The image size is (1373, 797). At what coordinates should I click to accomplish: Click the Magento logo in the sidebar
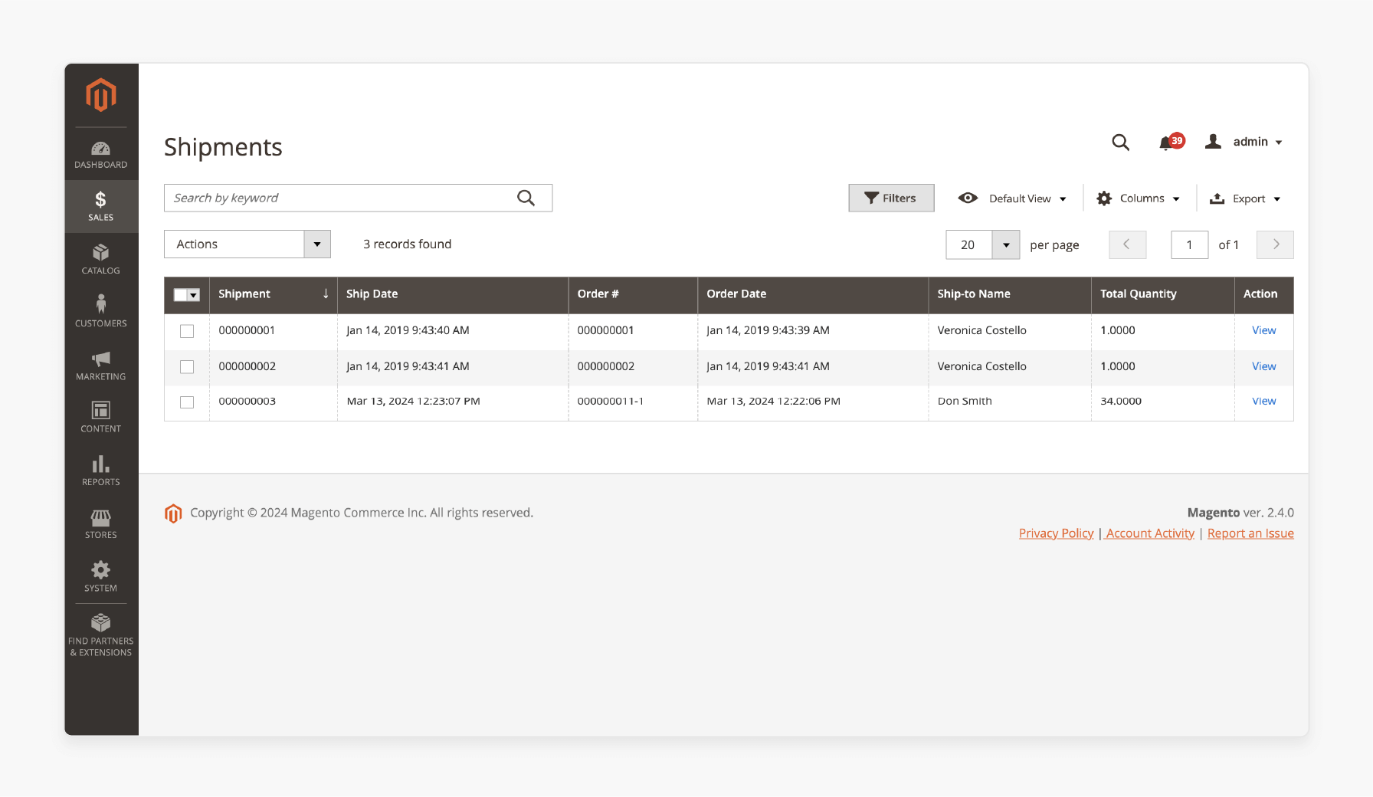tap(101, 95)
